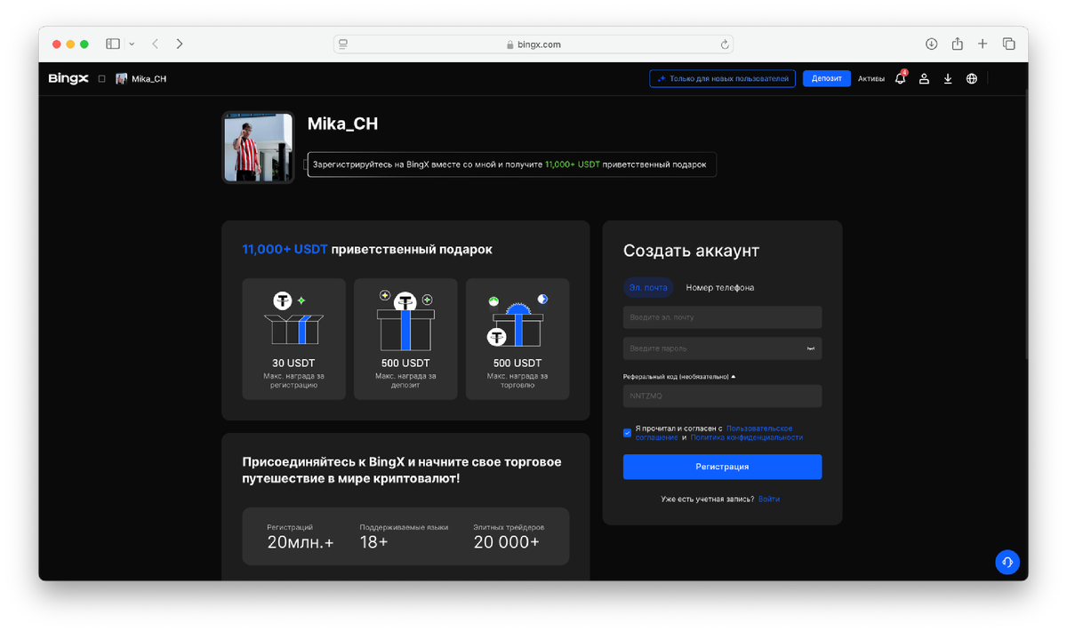Image resolution: width=1067 pixels, height=632 pixels.
Task: Switch to the Номер телефона tab
Action: [720, 287]
